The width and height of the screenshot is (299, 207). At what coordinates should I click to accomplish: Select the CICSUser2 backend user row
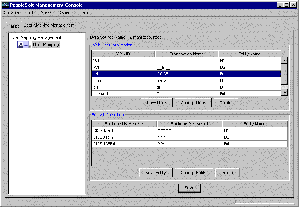[189, 137]
